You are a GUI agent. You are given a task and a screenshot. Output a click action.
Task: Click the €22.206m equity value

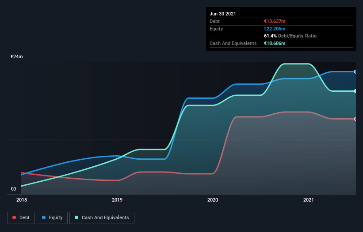275,29
